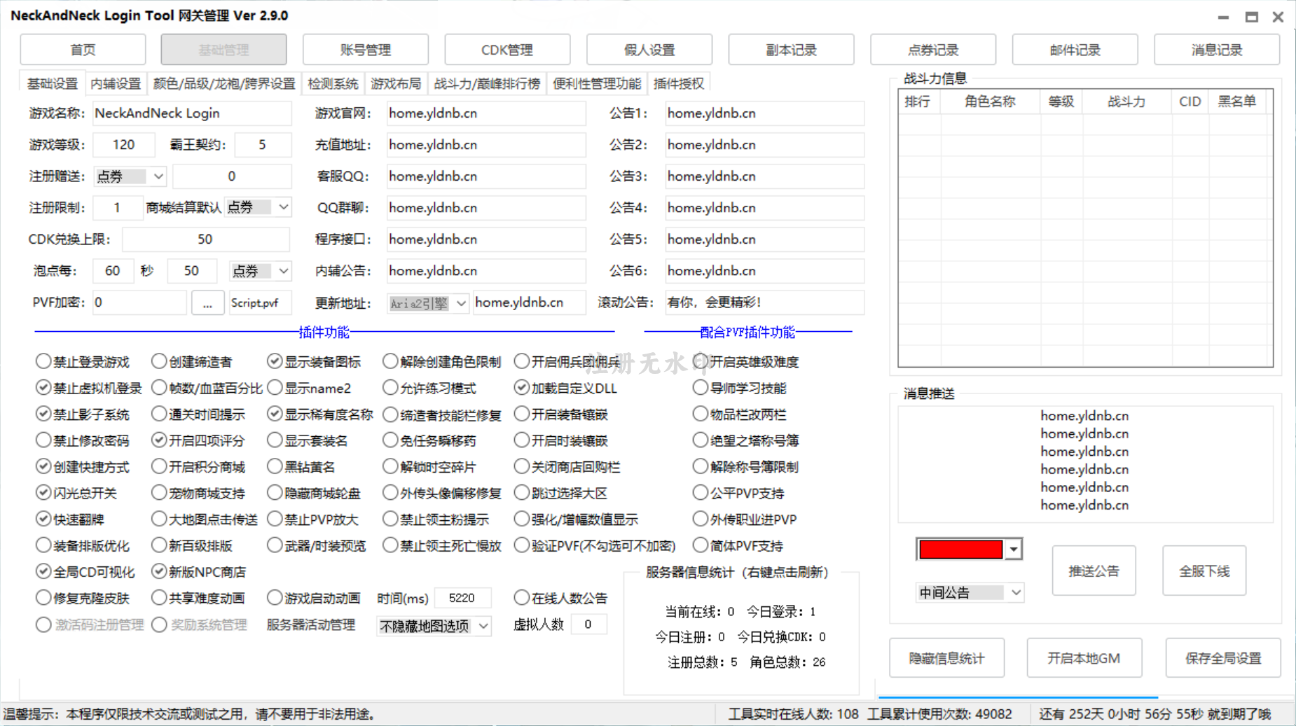Screen dimensions: 1296x726
Task: Click the 霸王契约 value field
Action: (263, 145)
